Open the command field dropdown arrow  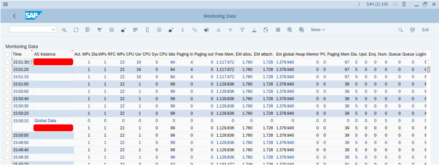coord(54,30)
